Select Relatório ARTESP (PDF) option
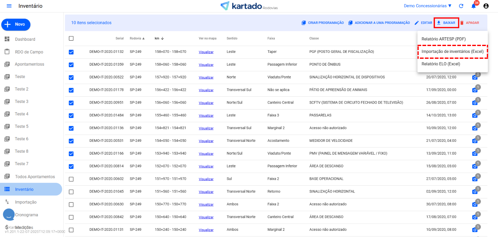The height and width of the screenshot is (237, 498). point(444,39)
